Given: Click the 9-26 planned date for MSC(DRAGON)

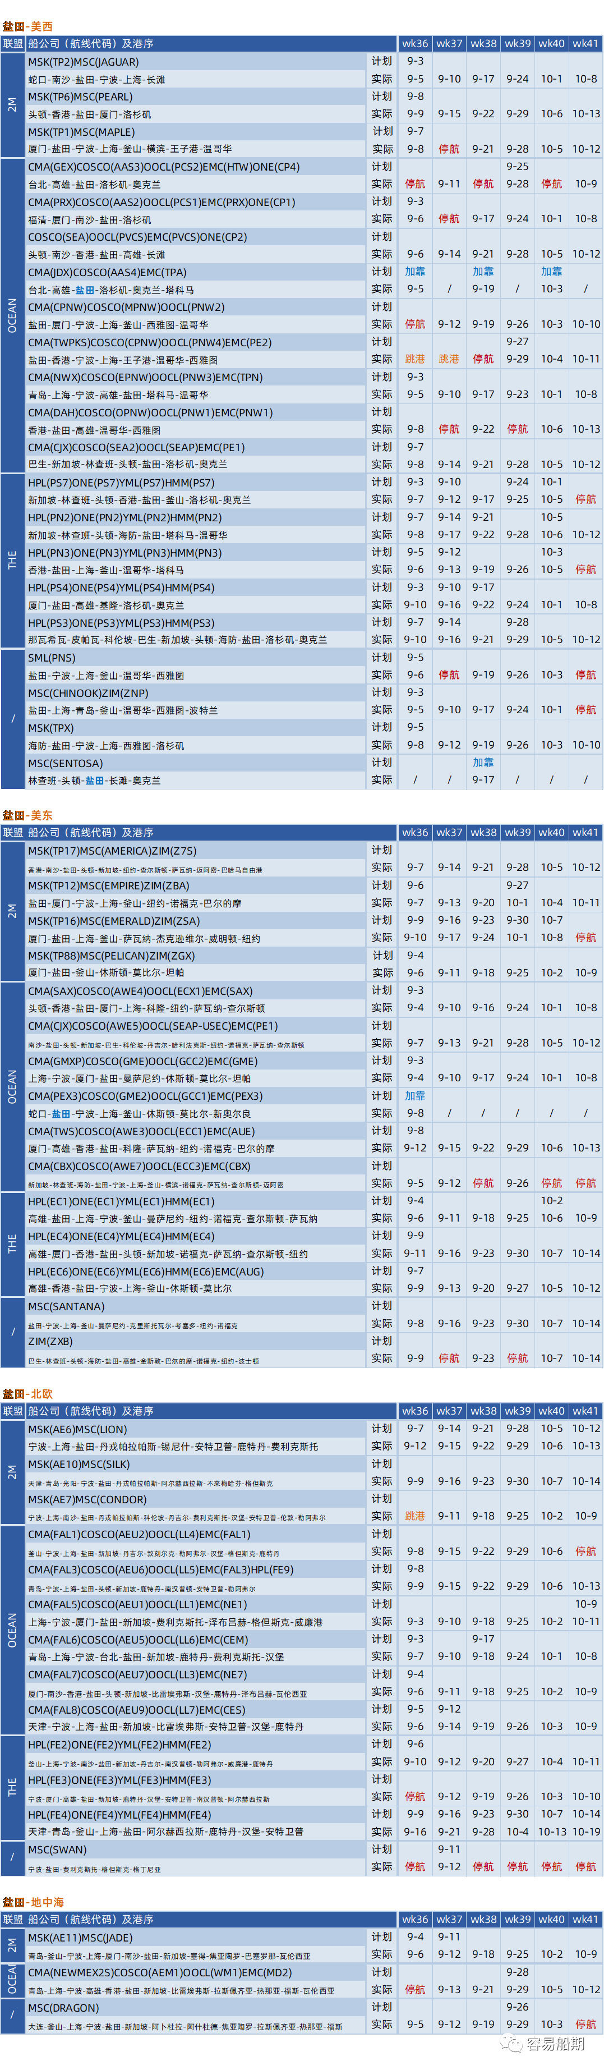Looking at the screenshot, I should click(517, 2007).
